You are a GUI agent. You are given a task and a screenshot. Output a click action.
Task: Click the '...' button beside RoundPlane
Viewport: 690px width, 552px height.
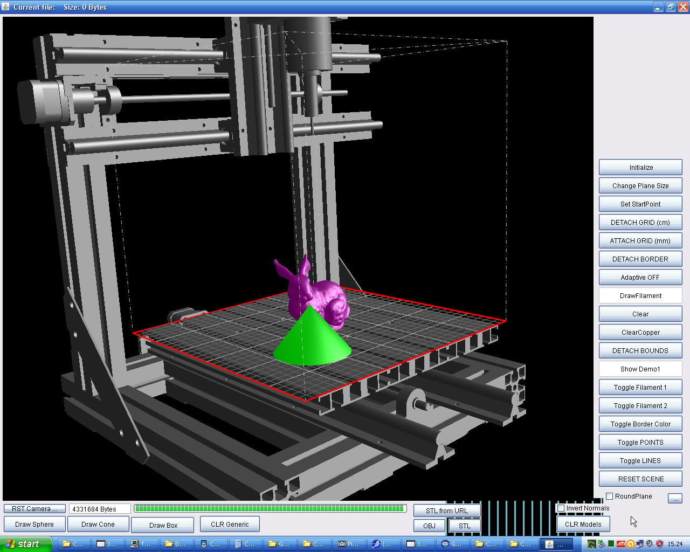pyautogui.click(x=675, y=499)
